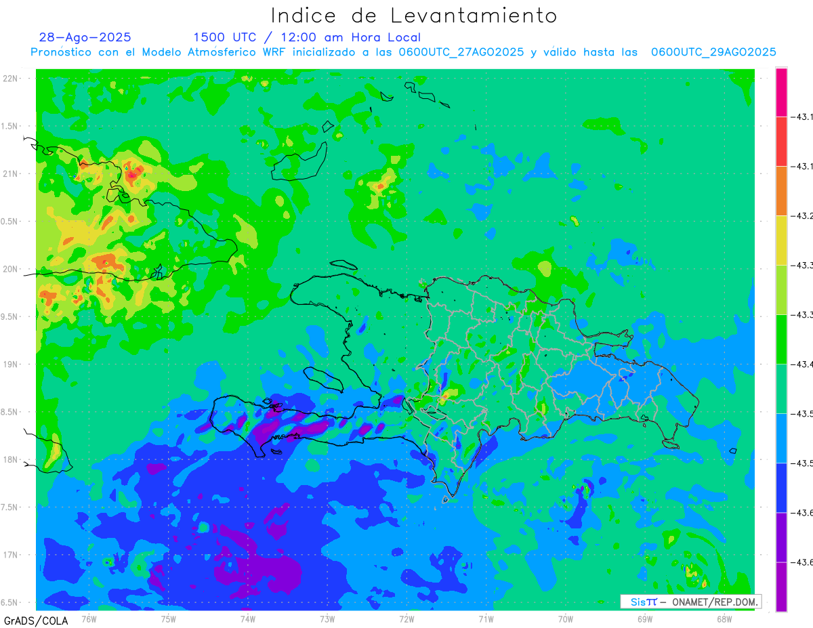The image size is (813, 628).
Task: Click latitude label '9.5N'
Action: pos(9,316)
